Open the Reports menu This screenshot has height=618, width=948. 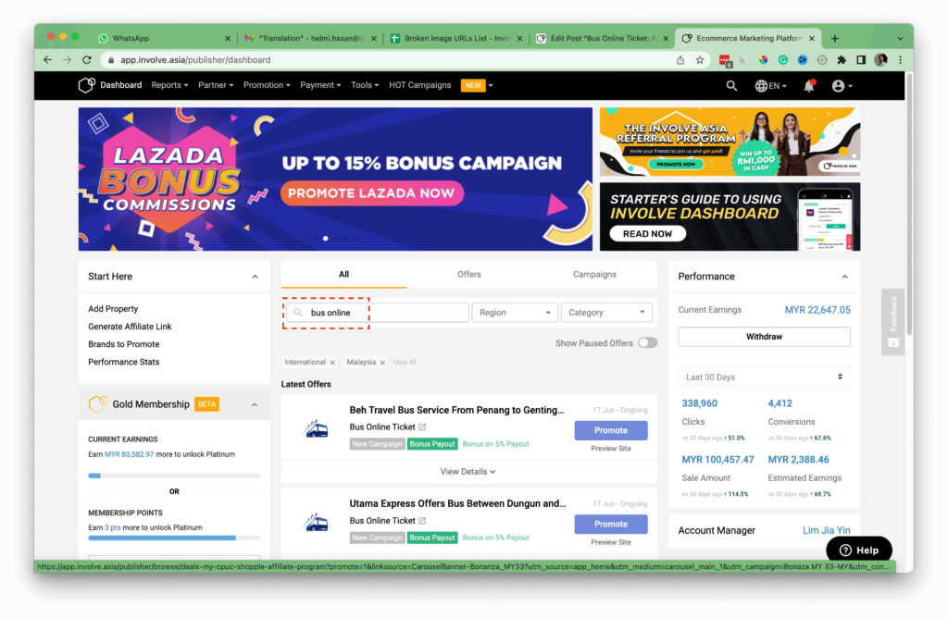tap(169, 85)
